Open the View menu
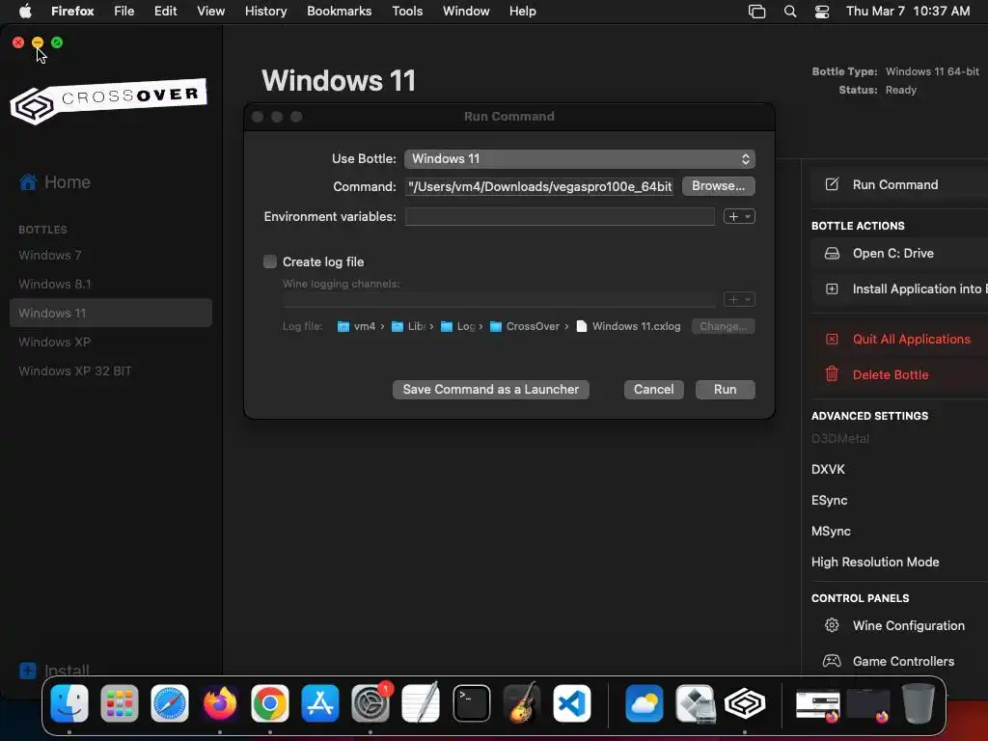Image resolution: width=988 pixels, height=741 pixels. click(210, 12)
